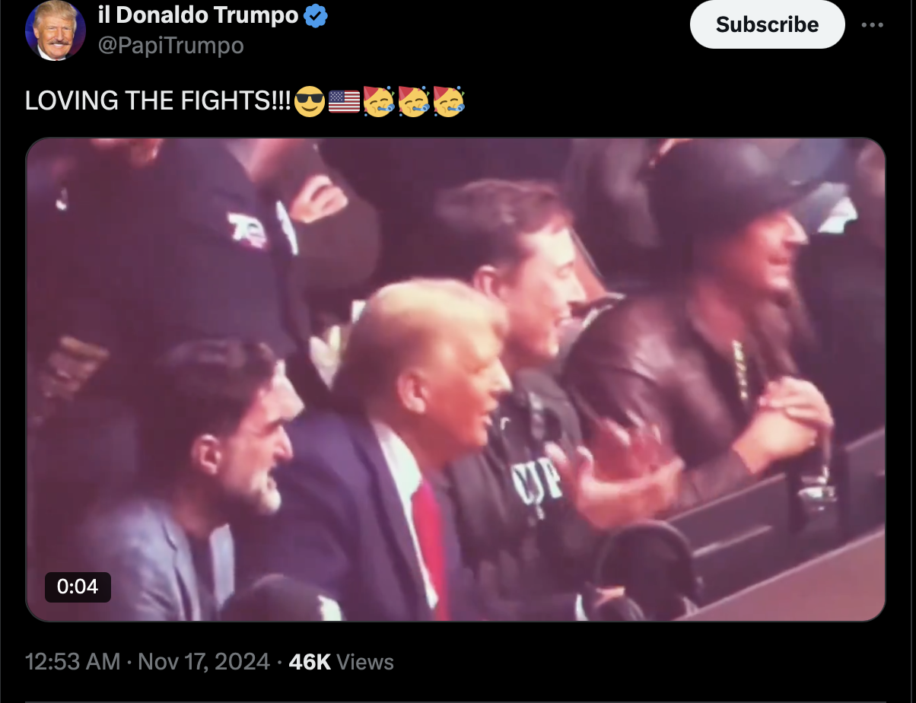Click the Nov 17, 2024 date
The height and width of the screenshot is (703, 916).
point(204,662)
